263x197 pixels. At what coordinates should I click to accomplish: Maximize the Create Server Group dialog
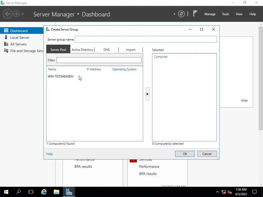pos(202,29)
